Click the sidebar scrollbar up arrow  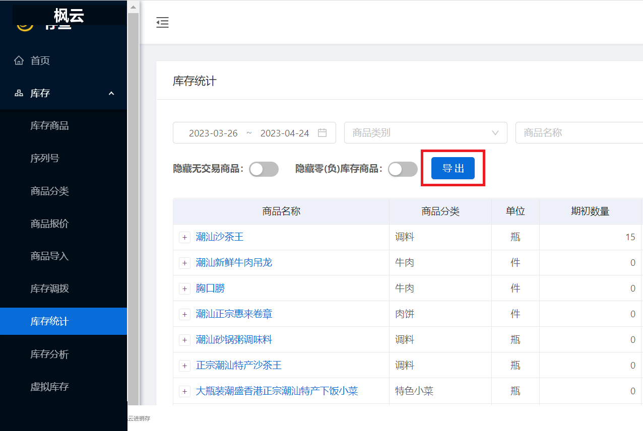(x=133, y=7)
